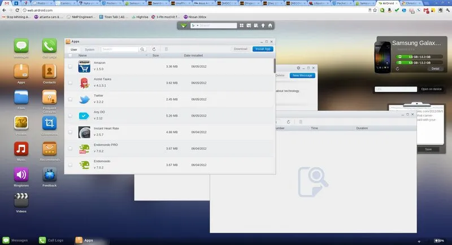Tick the checkbox for Instant Heart Rate app
Viewport: 452px width, 245px height.
[x=70, y=132]
